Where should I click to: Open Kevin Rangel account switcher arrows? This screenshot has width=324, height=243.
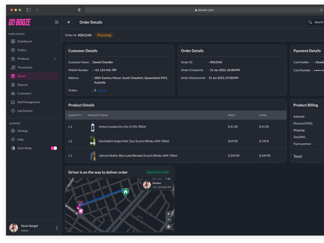point(57,228)
